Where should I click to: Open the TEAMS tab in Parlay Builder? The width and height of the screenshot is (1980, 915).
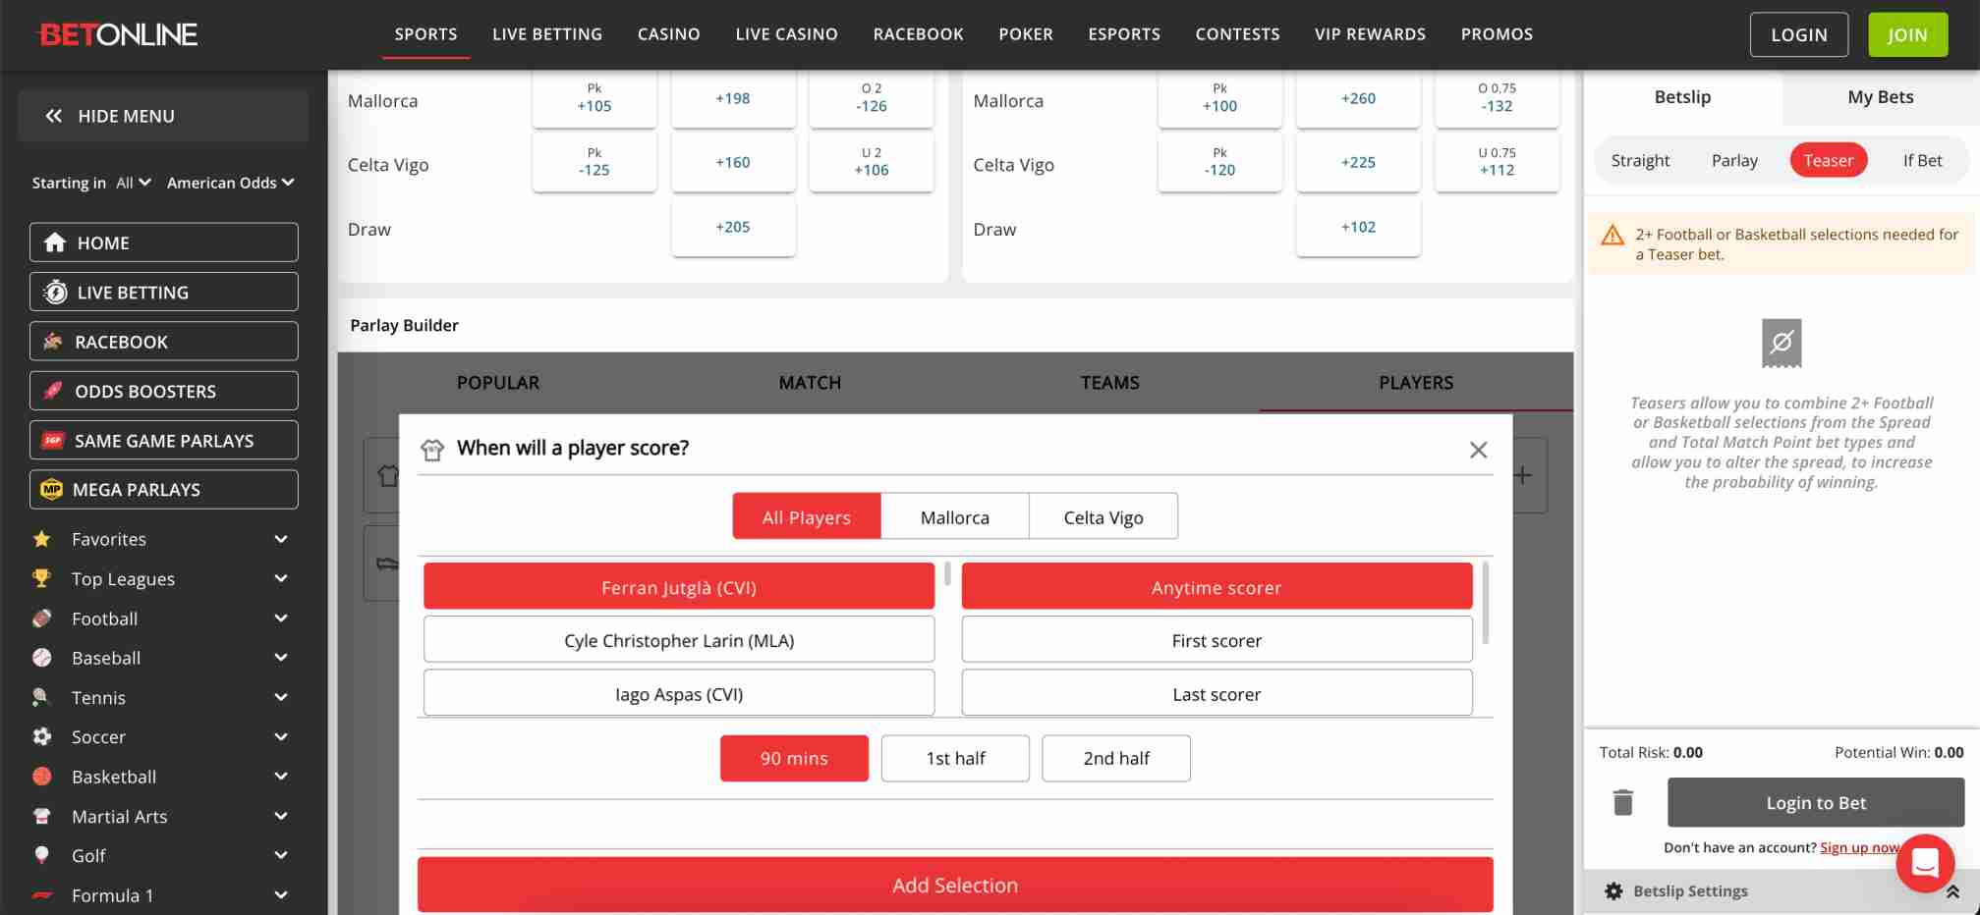[1109, 382]
